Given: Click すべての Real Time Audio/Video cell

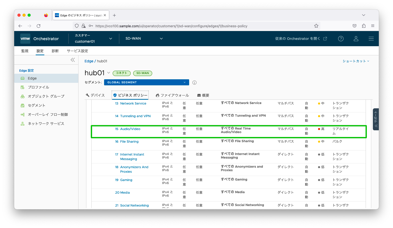Looking at the screenshot, I should click(236, 130).
